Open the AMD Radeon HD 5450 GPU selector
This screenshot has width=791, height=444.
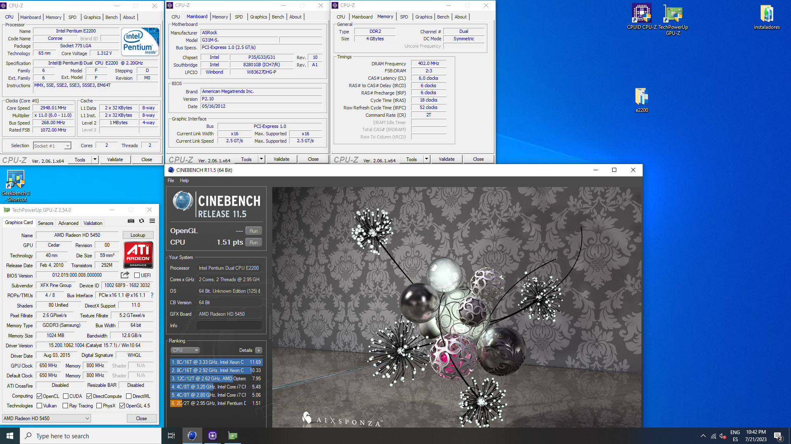point(47,419)
